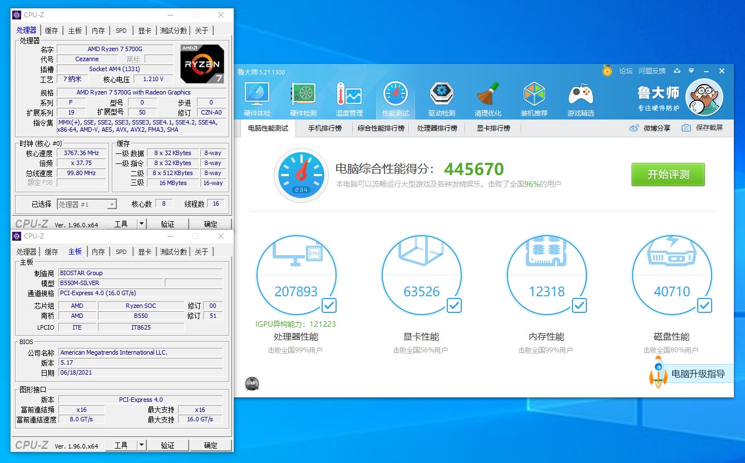745x463 pixels.
Task: Click the gold medal icon in Ludashi title bar
Action: point(607,71)
